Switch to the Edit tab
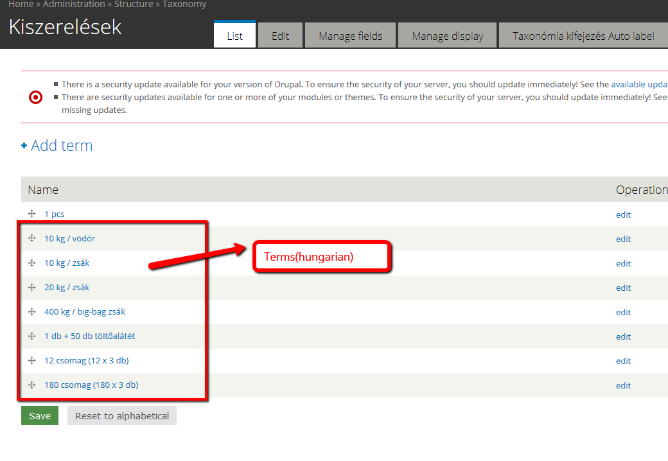This screenshot has height=461, width=668. pos(280,36)
